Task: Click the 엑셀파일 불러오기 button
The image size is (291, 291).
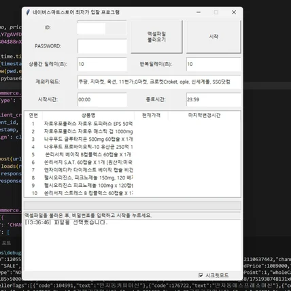Action: pyautogui.click(x=156, y=37)
